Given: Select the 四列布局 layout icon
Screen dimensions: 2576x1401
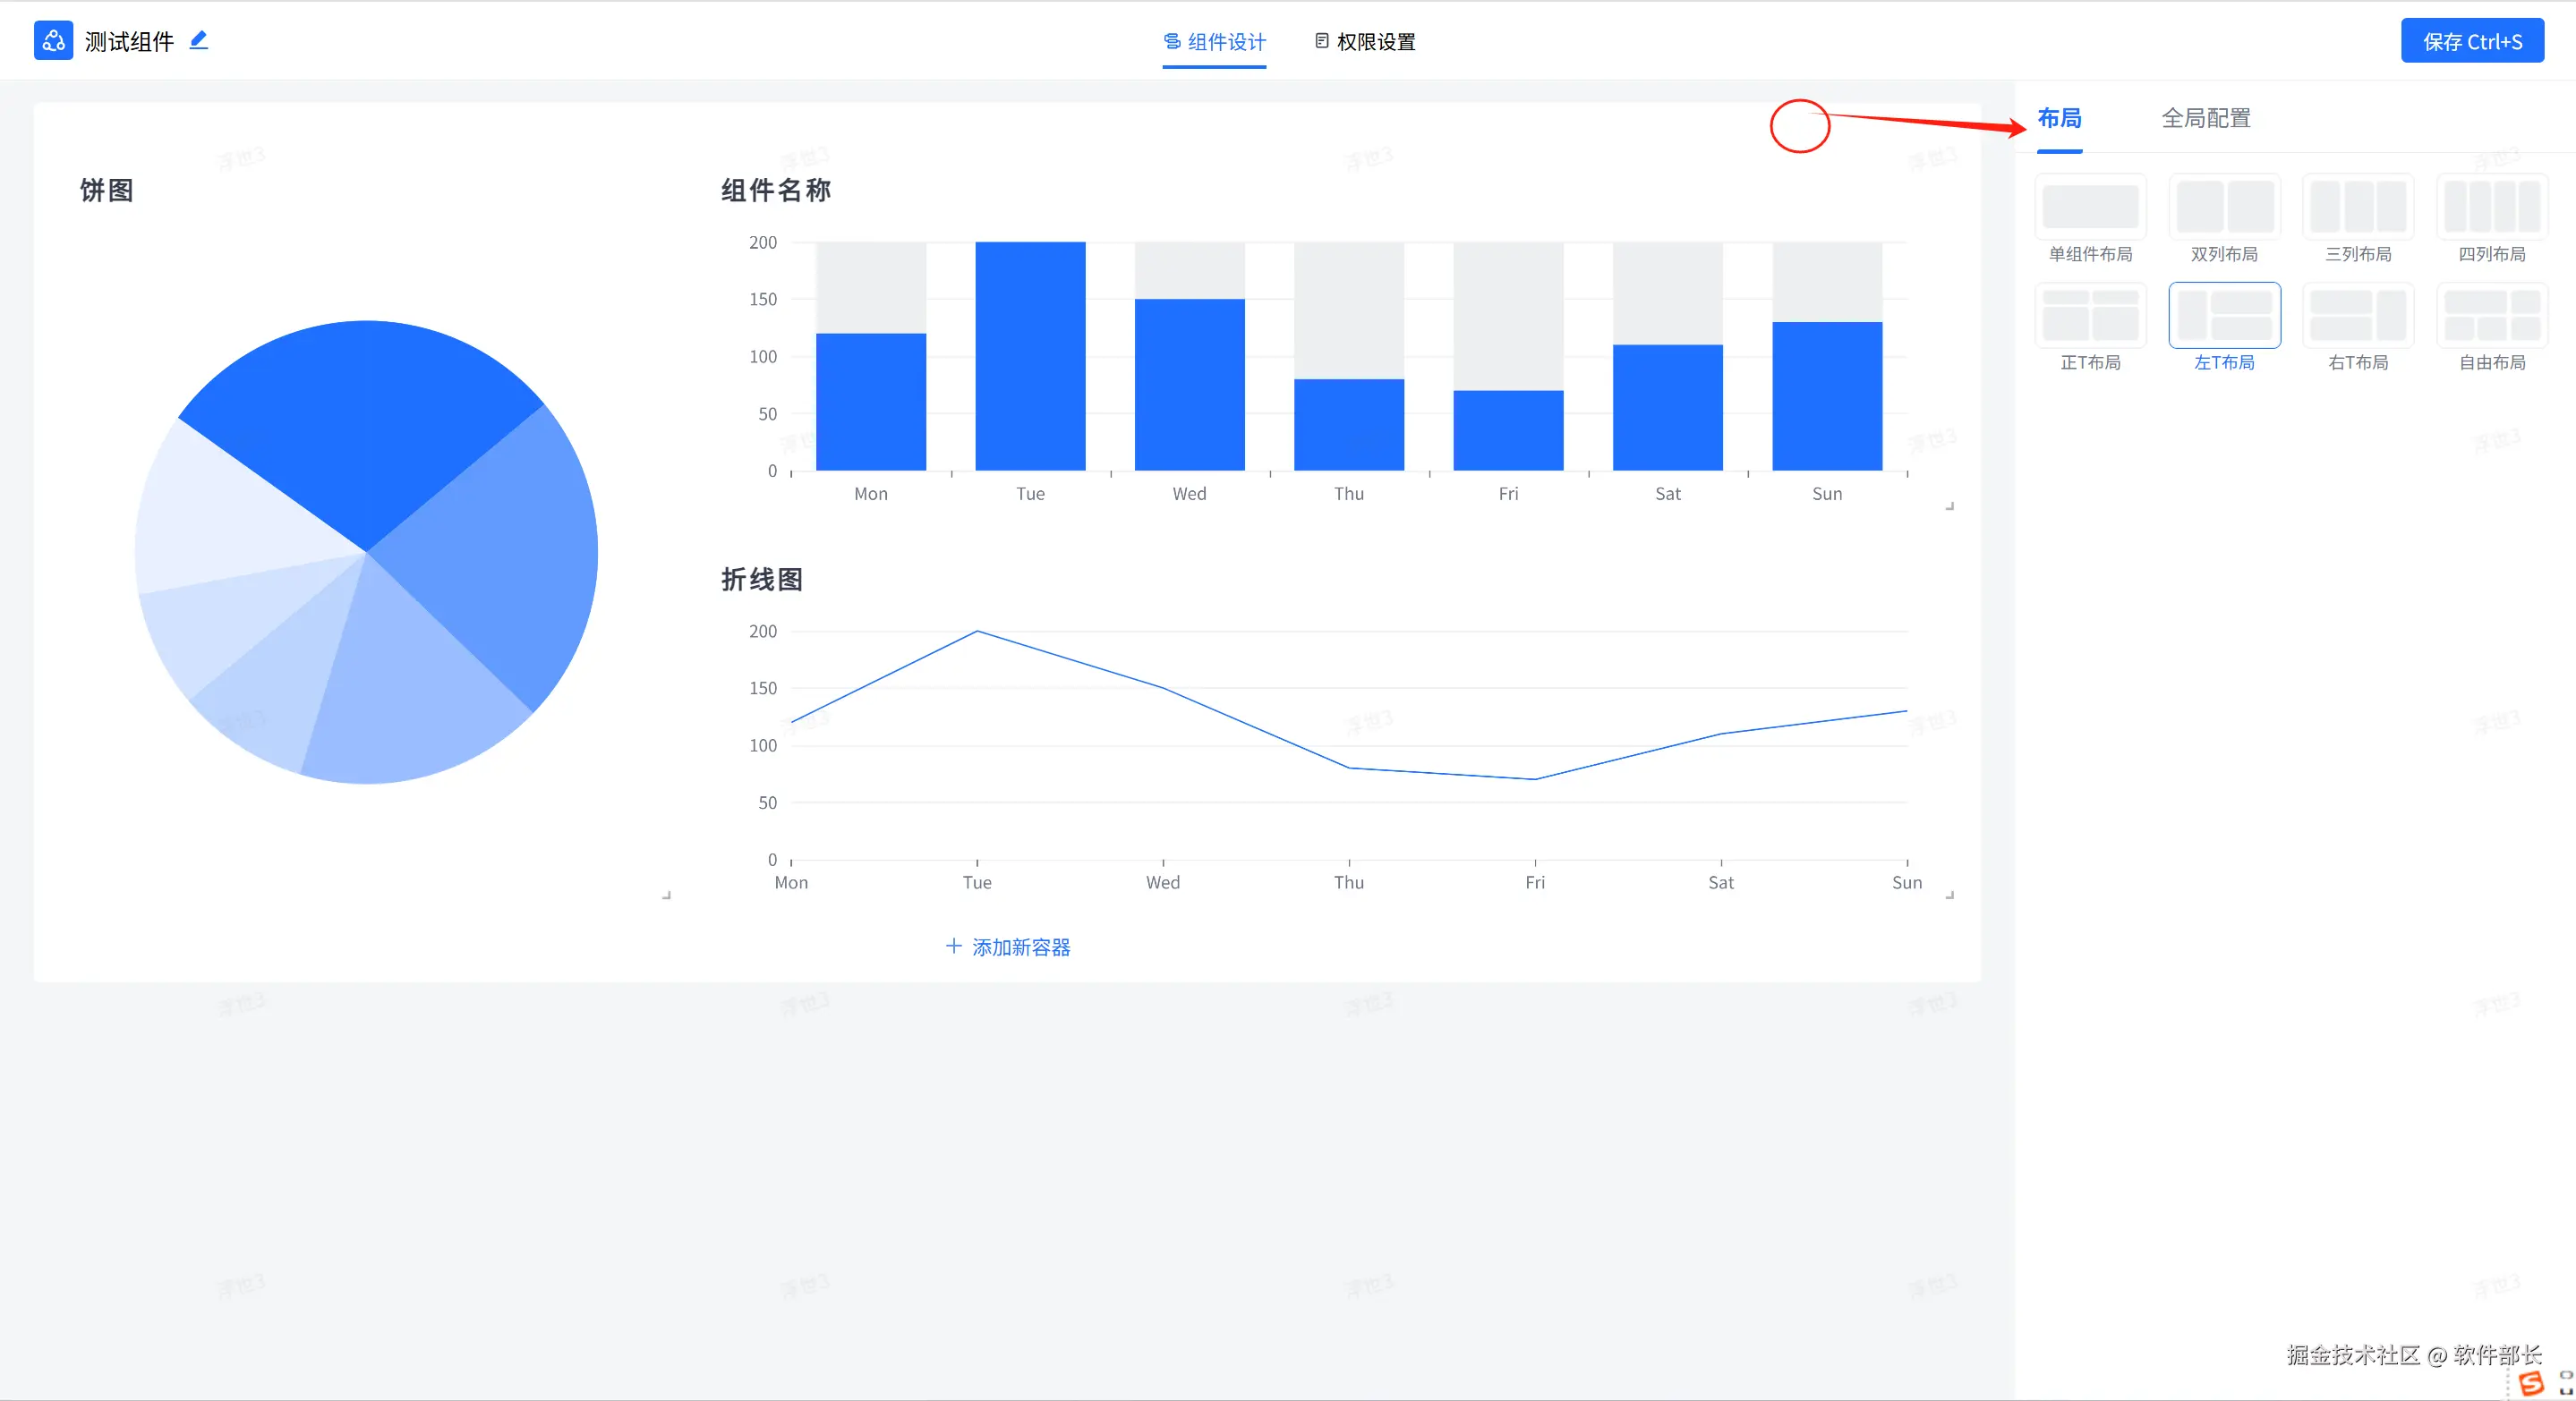Looking at the screenshot, I should tap(2491, 207).
